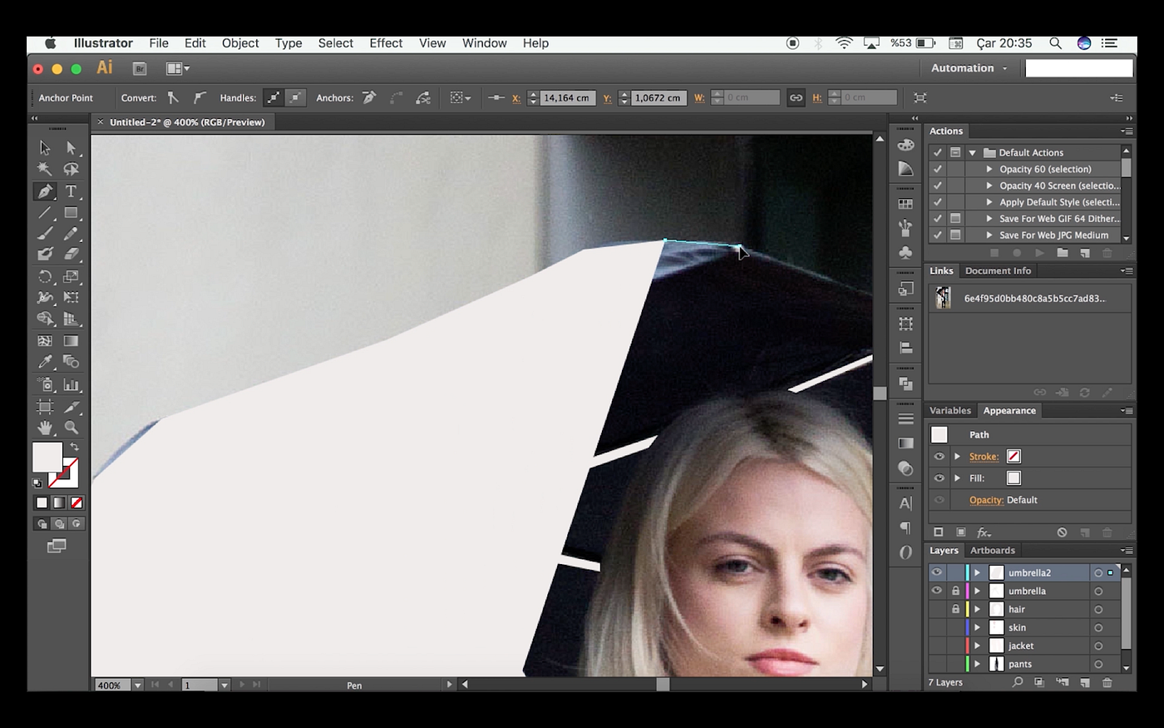Screen dimensions: 1164x728
Task: Click the Stroke link in Appearance
Action: click(984, 457)
